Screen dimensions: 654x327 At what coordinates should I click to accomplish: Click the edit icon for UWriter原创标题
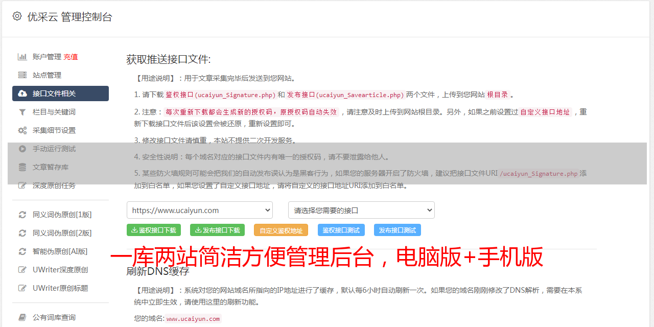(x=22, y=288)
